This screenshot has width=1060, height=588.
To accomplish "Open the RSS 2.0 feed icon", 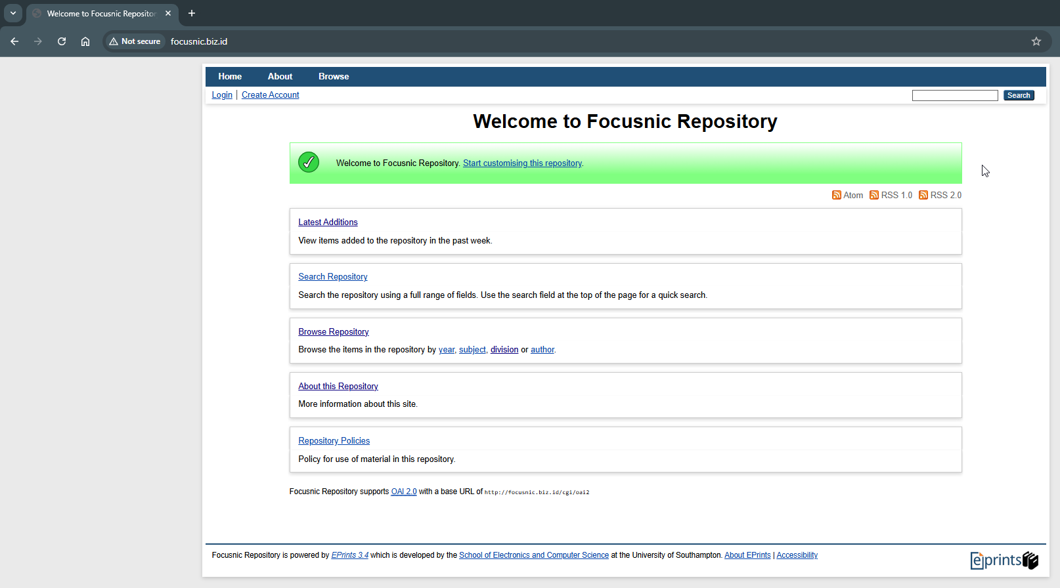I will [x=923, y=195].
